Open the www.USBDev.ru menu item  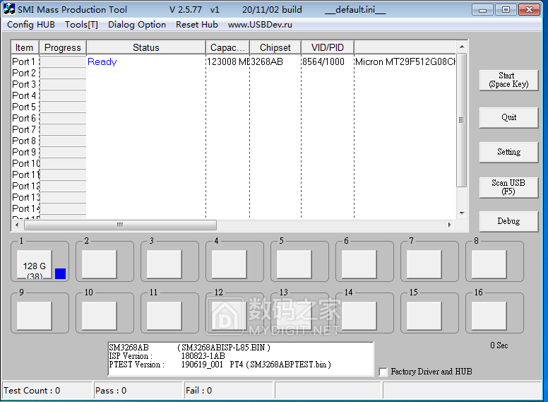260,25
